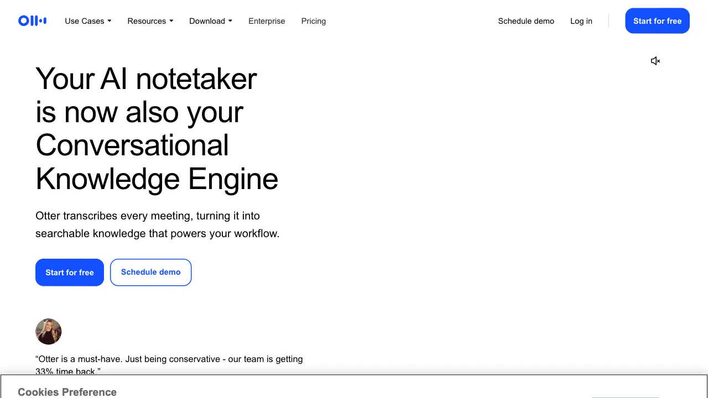Click the outlined Schedule demo button
The width and height of the screenshot is (708, 398).
(151, 273)
